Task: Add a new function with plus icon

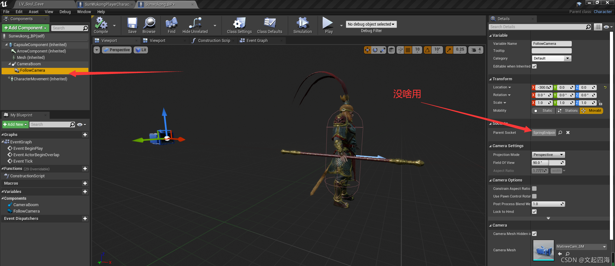Action: [85, 169]
